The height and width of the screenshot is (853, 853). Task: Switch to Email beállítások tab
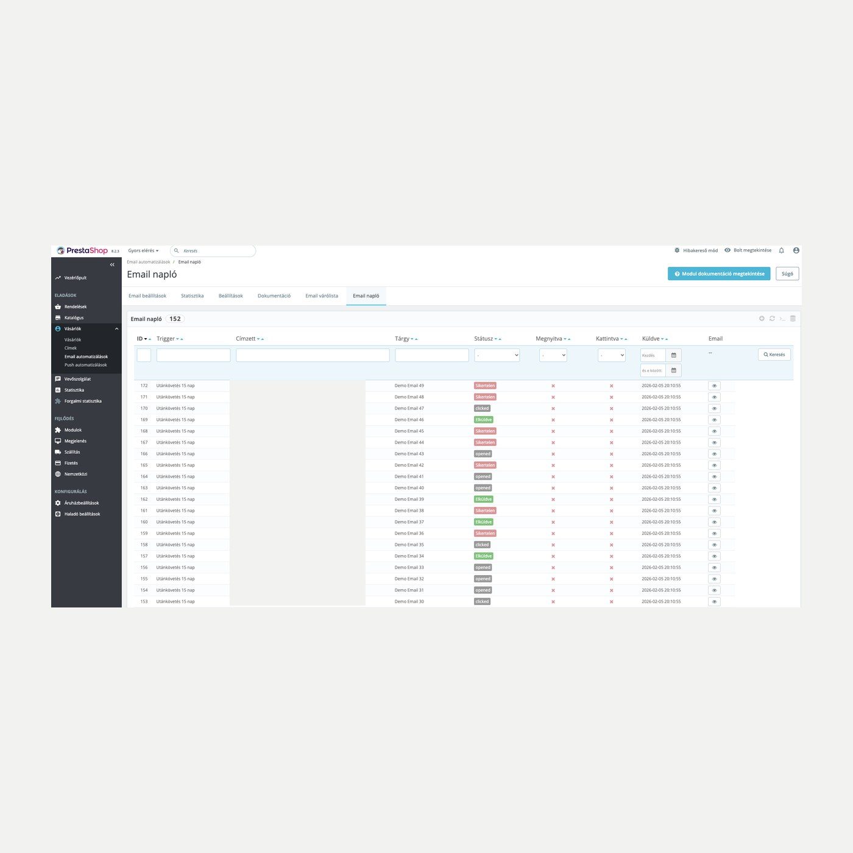click(x=147, y=296)
